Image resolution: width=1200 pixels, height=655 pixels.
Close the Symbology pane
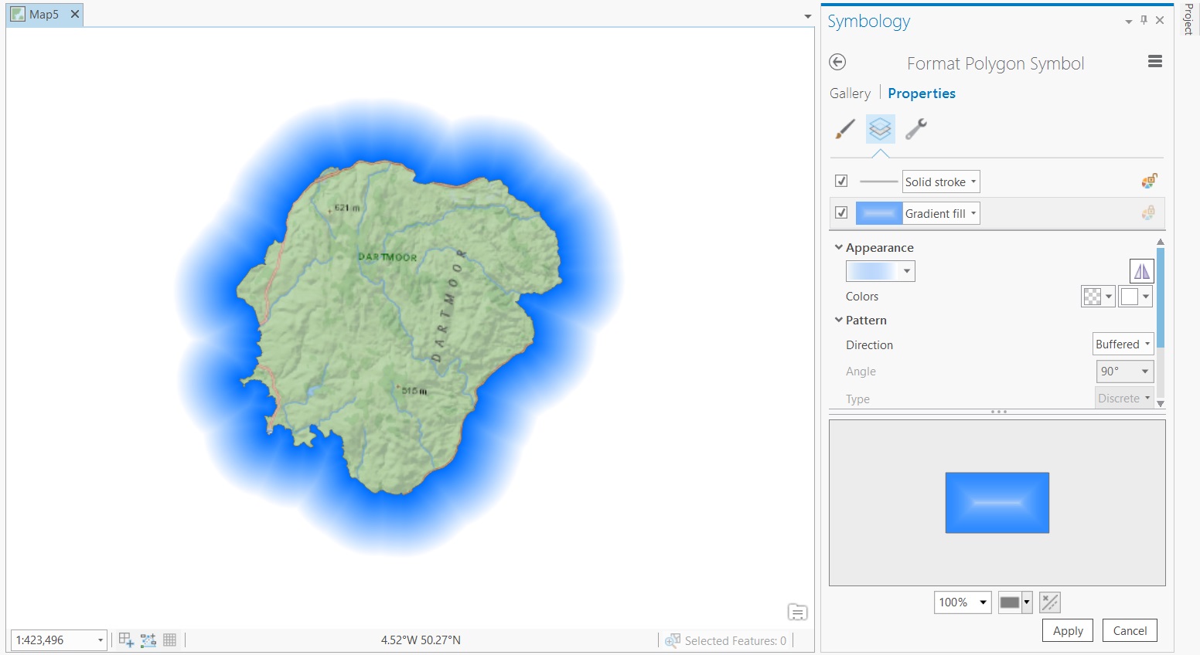pos(1160,21)
